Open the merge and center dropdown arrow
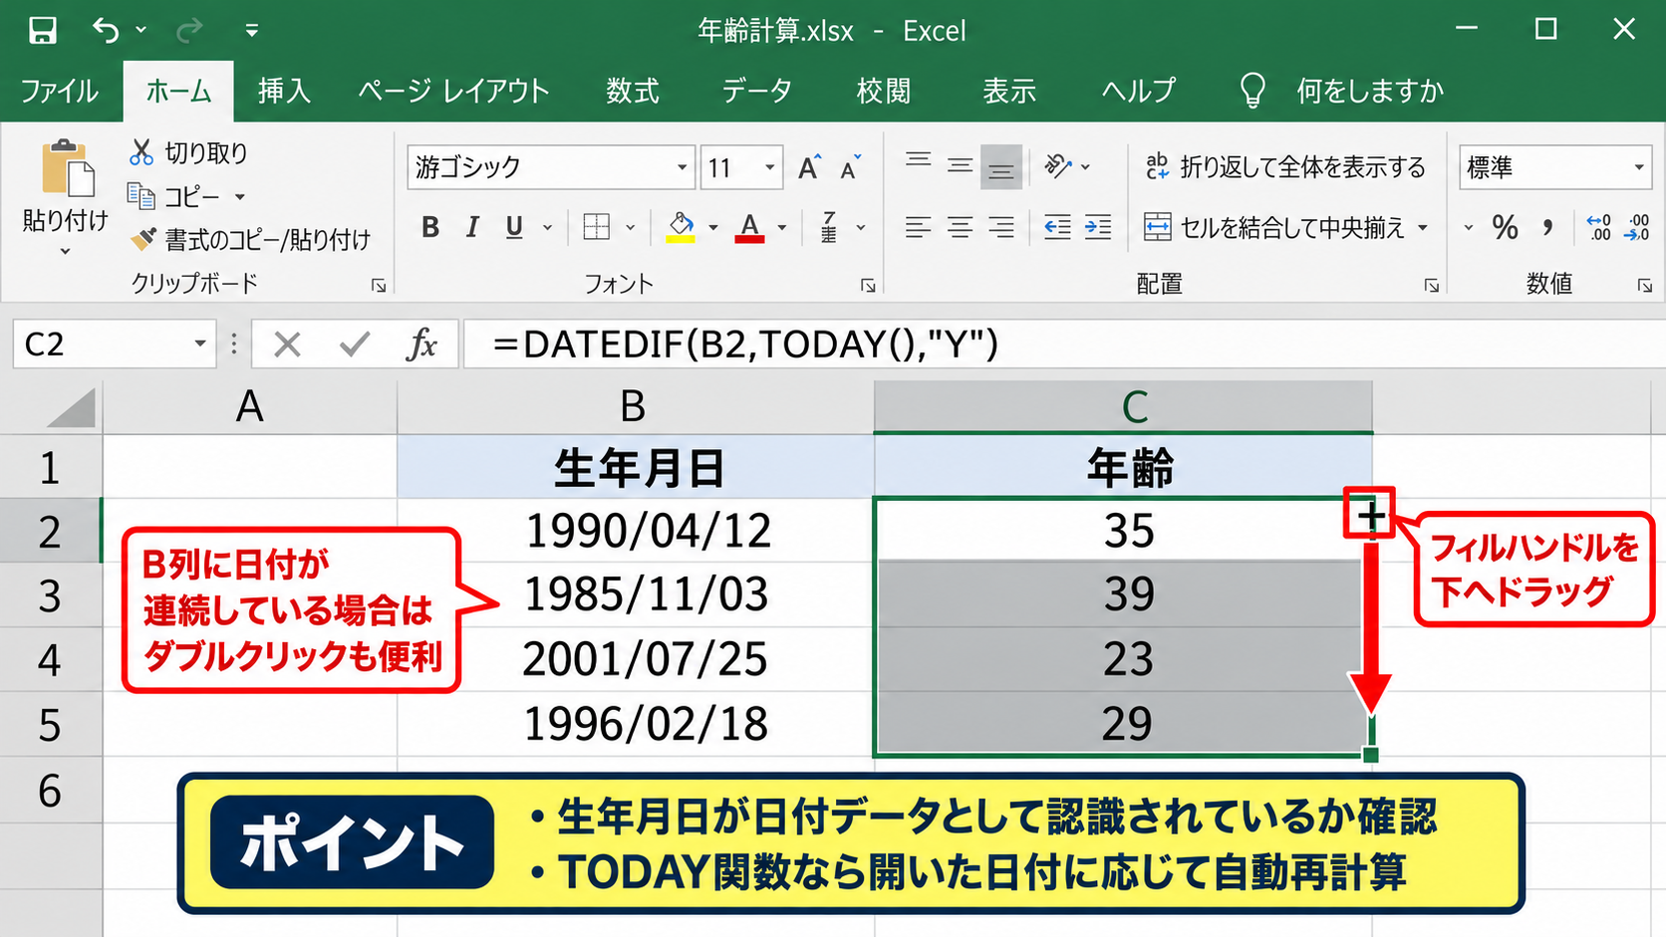 pyautogui.click(x=1423, y=228)
